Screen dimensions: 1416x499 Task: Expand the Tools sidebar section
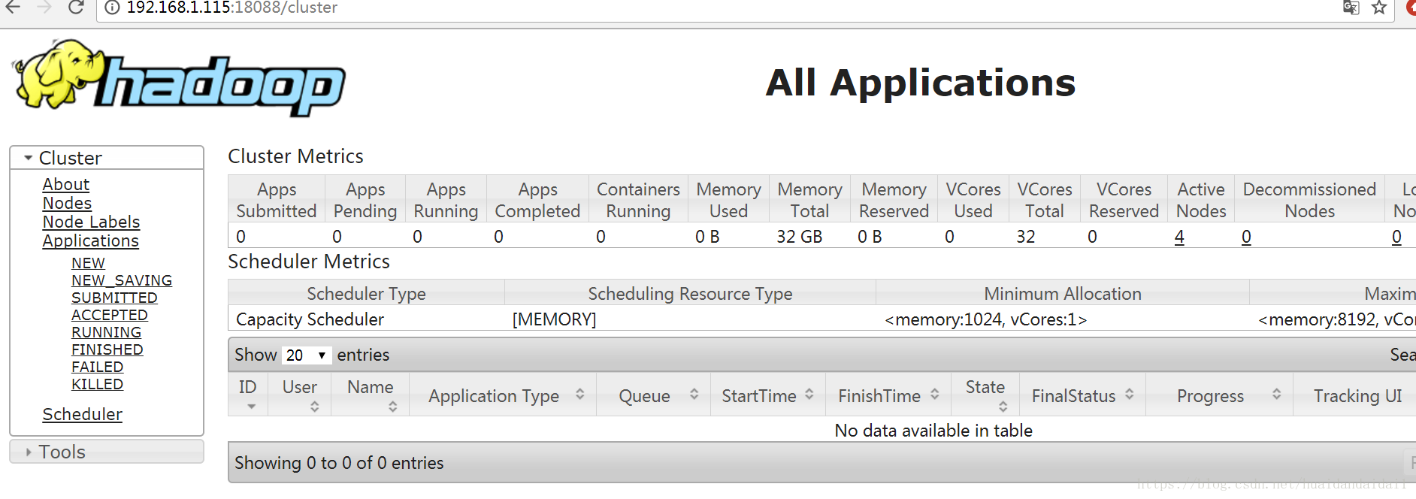(x=107, y=452)
